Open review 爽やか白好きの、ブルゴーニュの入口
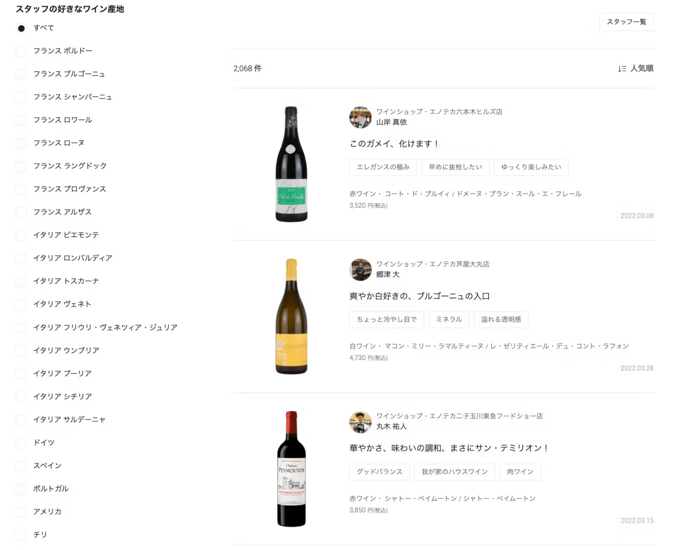This screenshot has width=696, height=550. point(419,296)
